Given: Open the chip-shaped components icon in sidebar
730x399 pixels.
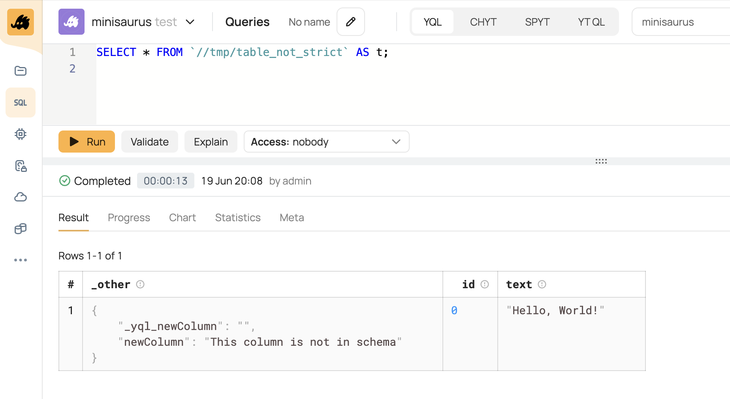Looking at the screenshot, I should click(x=21, y=134).
